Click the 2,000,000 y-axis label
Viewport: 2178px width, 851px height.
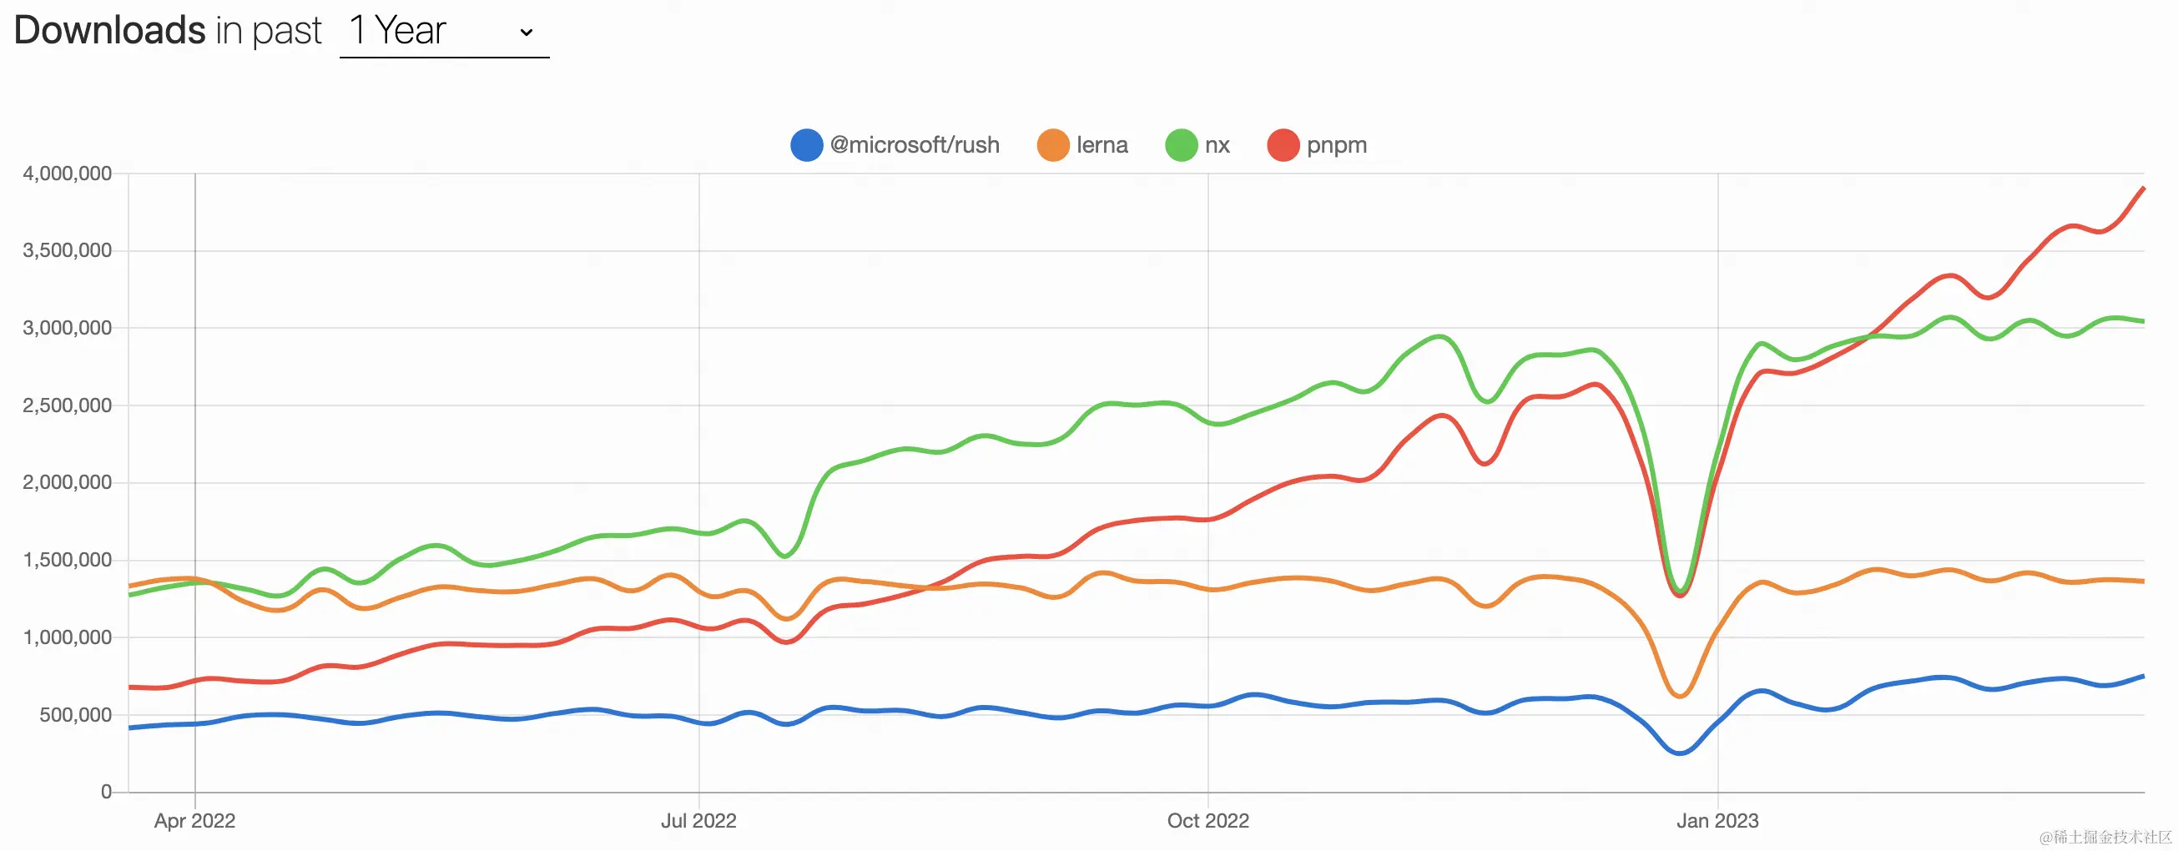pyautogui.click(x=68, y=482)
